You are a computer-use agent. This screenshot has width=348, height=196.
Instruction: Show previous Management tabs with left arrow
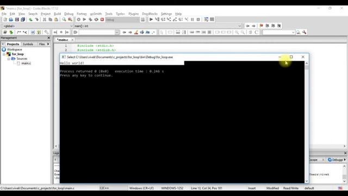(3, 44)
